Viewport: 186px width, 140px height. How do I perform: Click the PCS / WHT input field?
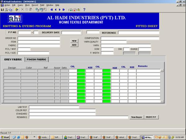click(x=24, y=49)
